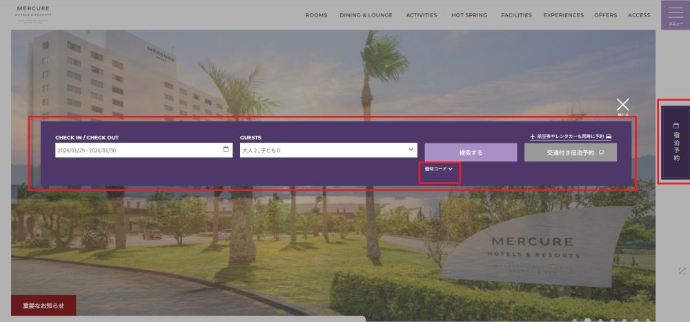The image size is (690, 322).
Task: Select the highlighted carousel slide dot
Action: [588, 320]
